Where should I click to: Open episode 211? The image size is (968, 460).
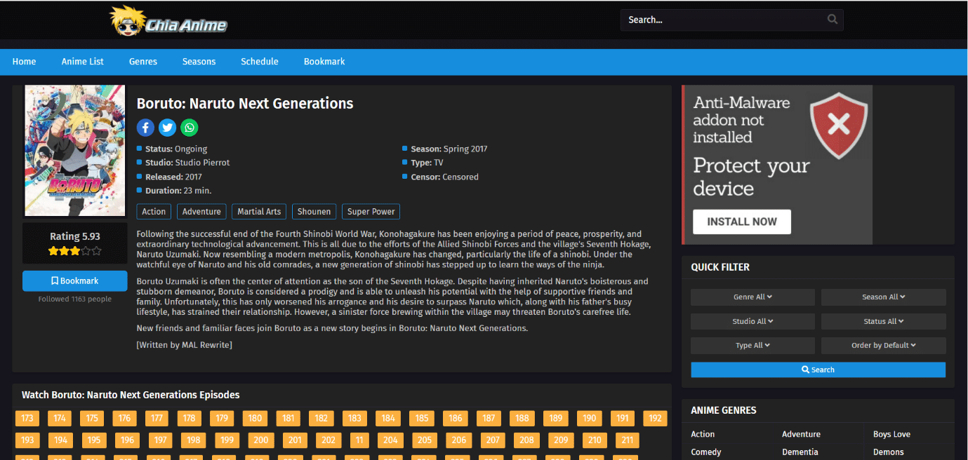pos(628,440)
